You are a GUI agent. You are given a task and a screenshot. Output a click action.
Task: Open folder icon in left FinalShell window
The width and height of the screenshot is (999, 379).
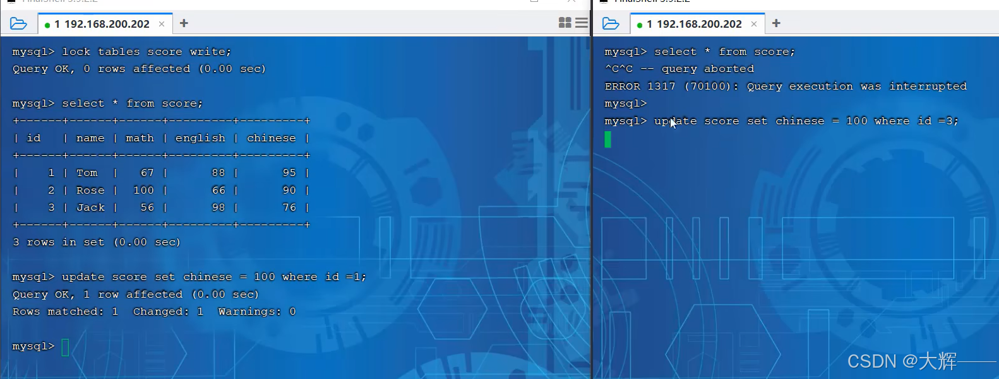coord(19,24)
